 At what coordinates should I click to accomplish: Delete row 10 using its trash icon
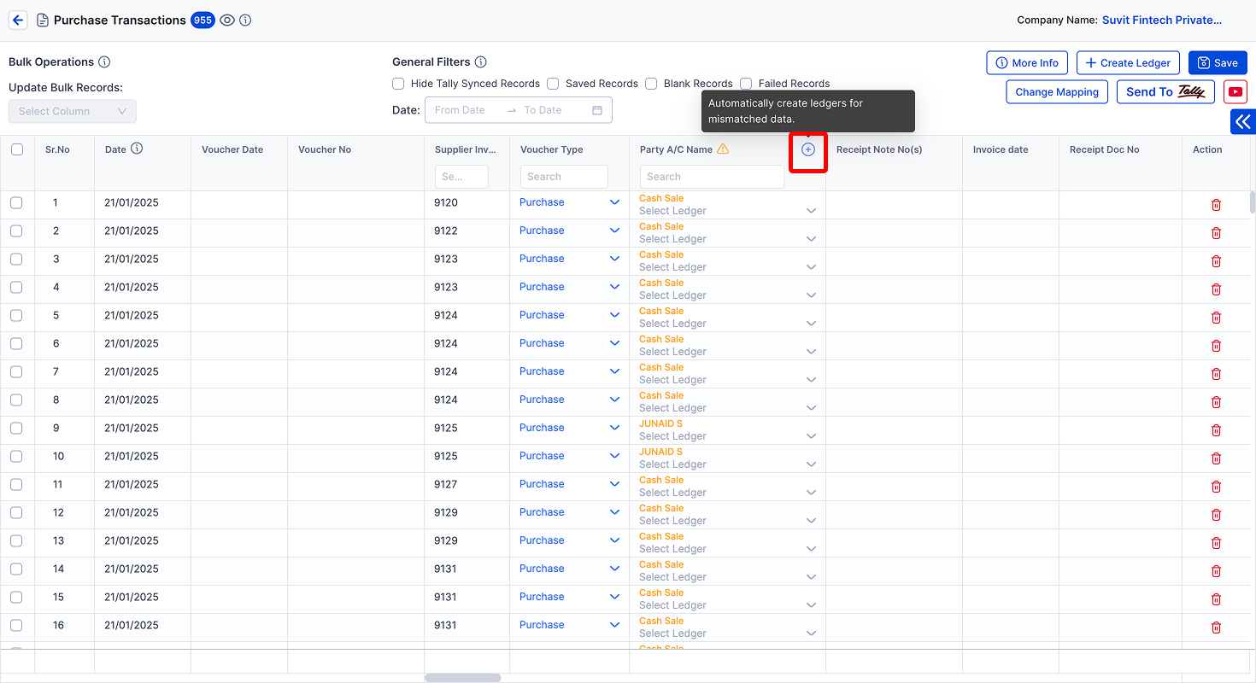pos(1217,458)
